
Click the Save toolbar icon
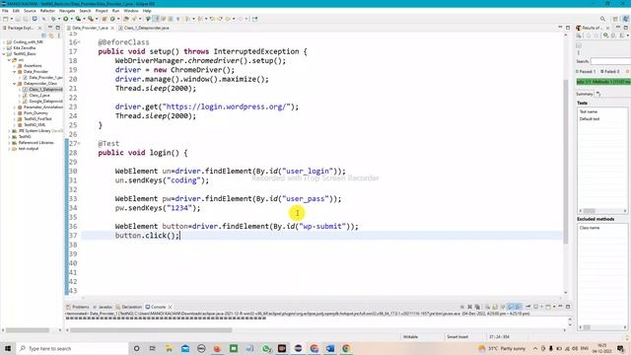pos(18,19)
